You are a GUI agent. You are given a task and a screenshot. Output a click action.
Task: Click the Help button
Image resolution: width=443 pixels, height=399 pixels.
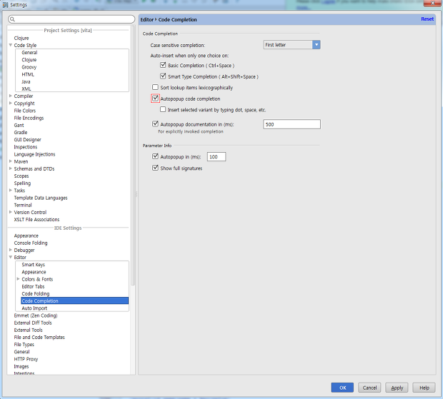(x=424, y=388)
